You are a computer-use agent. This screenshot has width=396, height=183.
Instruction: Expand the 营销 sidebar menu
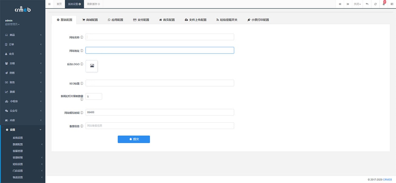pyautogui.click(x=23, y=73)
